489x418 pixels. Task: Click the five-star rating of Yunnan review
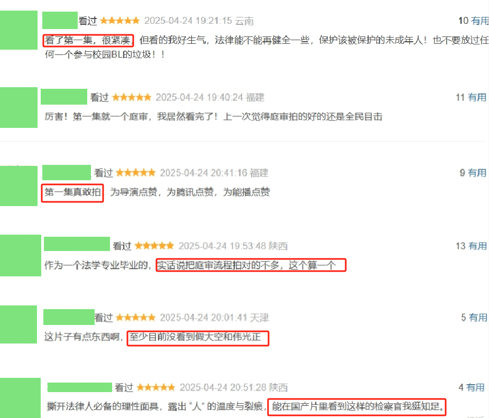120,21
